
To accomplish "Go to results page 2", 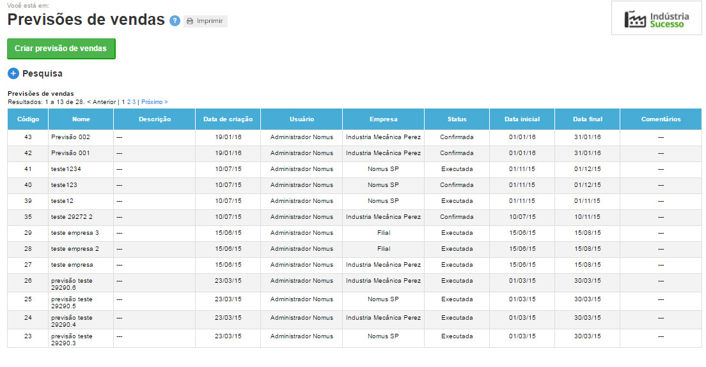I will point(129,101).
